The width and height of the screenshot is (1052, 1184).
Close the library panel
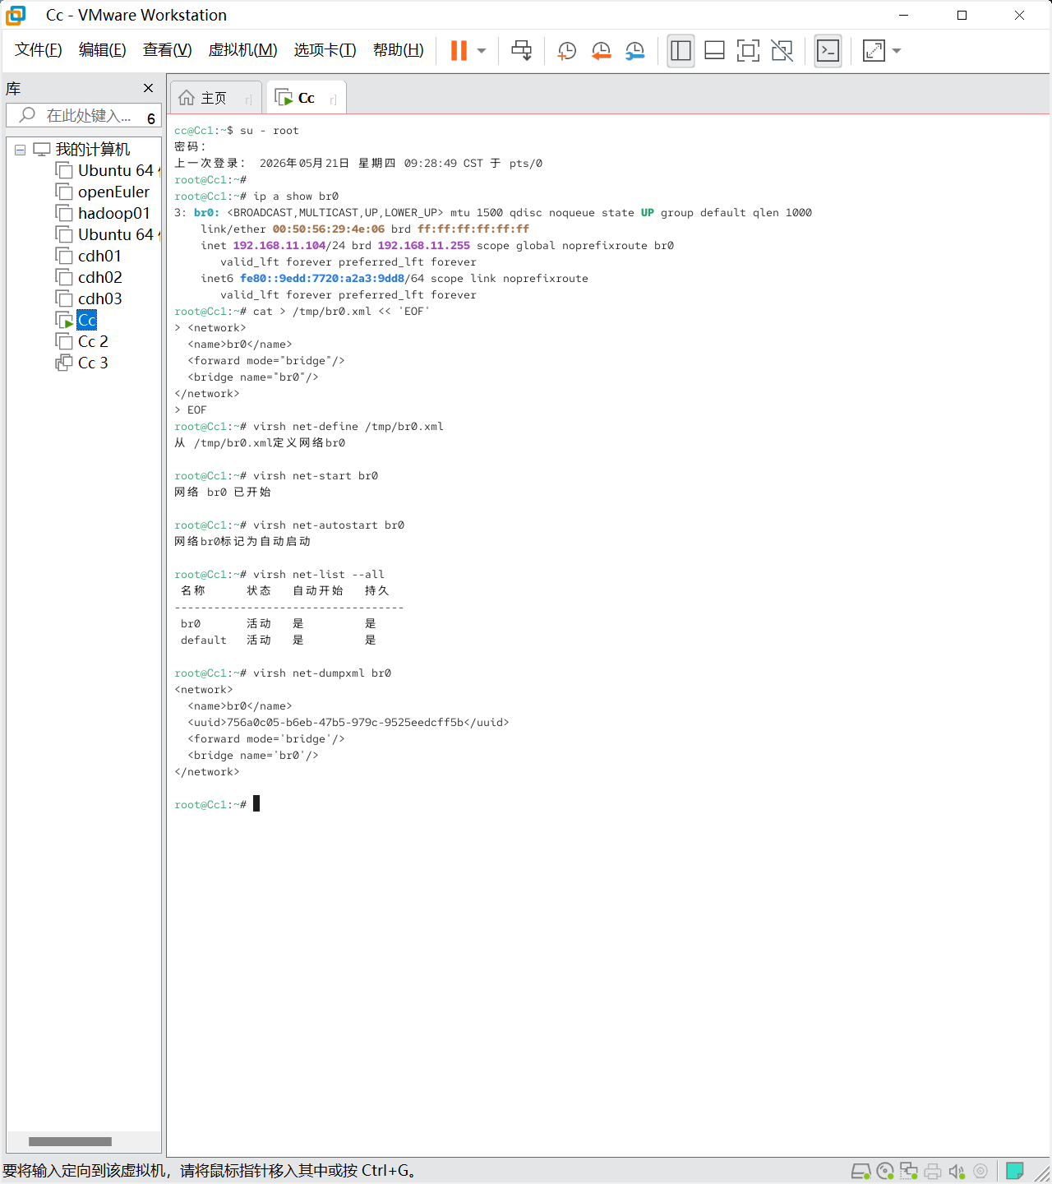(x=148, y=88)
